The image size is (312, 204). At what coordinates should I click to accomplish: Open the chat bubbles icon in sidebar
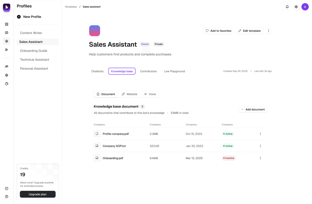click(x=6, y=33)
